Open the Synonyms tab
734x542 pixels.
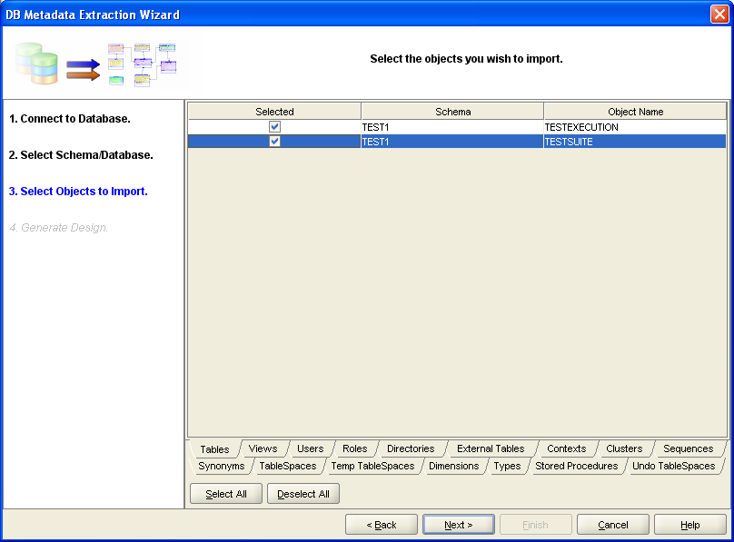(222, 467)
